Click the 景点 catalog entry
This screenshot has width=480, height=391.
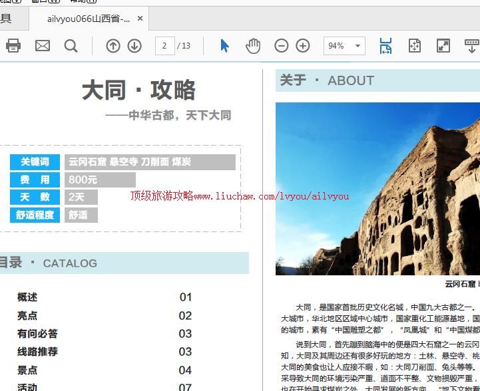[x=27, y=370]
